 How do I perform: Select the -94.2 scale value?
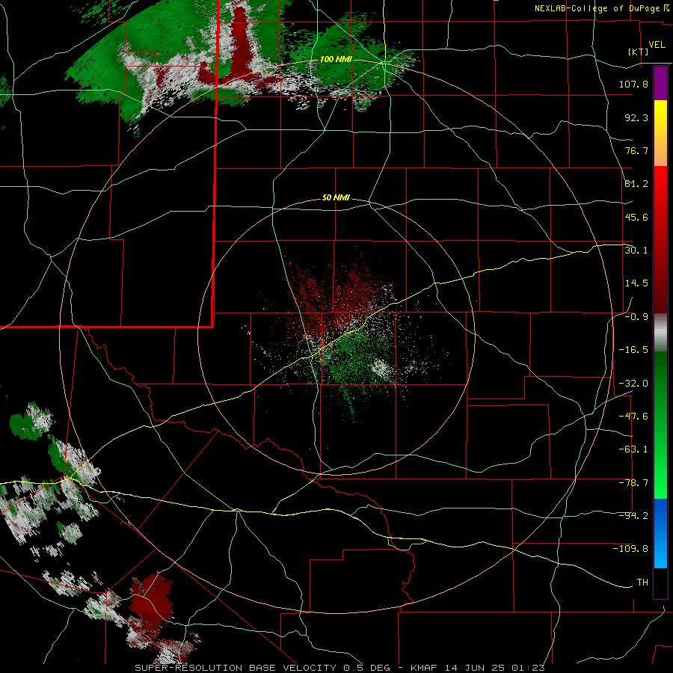(x=633, y=516)
